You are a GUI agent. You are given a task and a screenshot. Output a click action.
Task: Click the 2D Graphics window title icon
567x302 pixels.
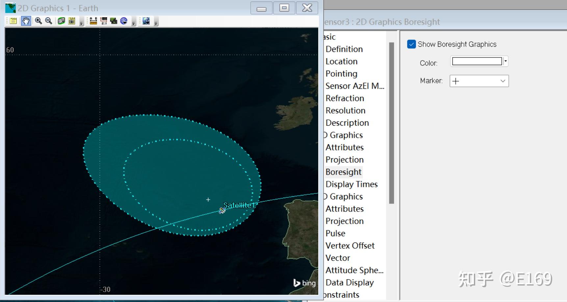(x=10, y=8)
